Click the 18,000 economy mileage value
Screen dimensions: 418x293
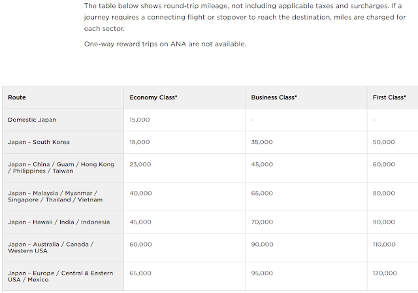[x=140, y=142]
